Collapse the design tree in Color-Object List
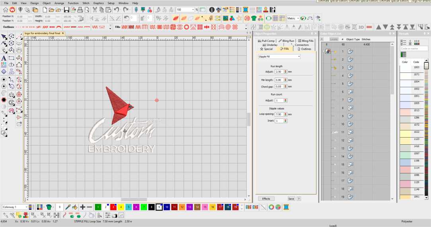The height and width of the screenshot is (227, 431). (x=324, y=52)
